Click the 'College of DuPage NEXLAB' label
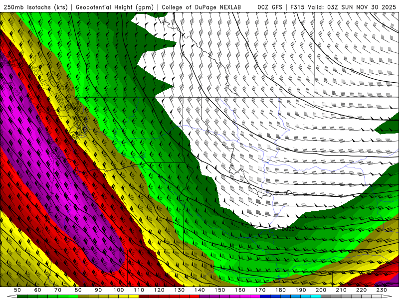This screenshot has height=299, width=399. click(x=201, y=7)
